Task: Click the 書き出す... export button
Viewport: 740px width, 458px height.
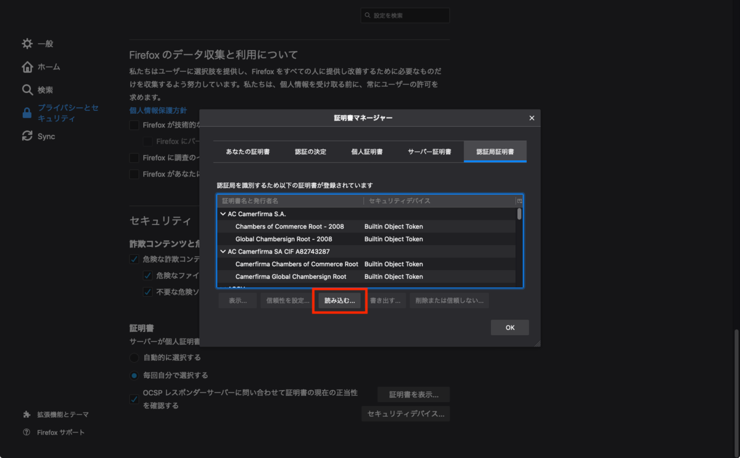Action: (x=385, y=301)
